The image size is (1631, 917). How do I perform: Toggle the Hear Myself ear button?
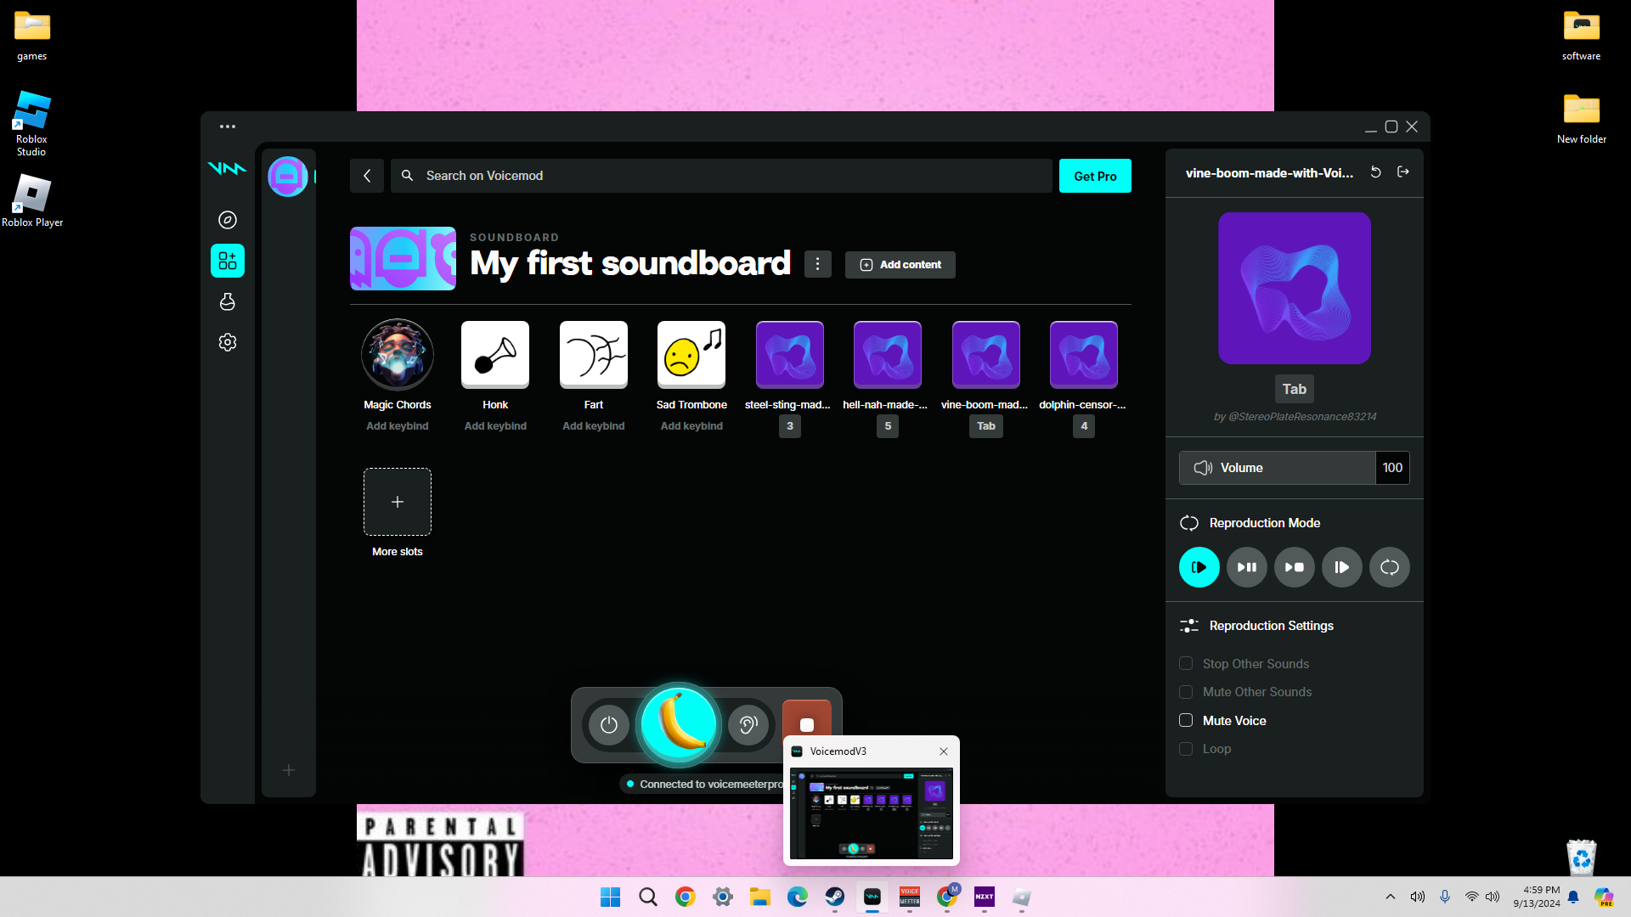[748, 725]
